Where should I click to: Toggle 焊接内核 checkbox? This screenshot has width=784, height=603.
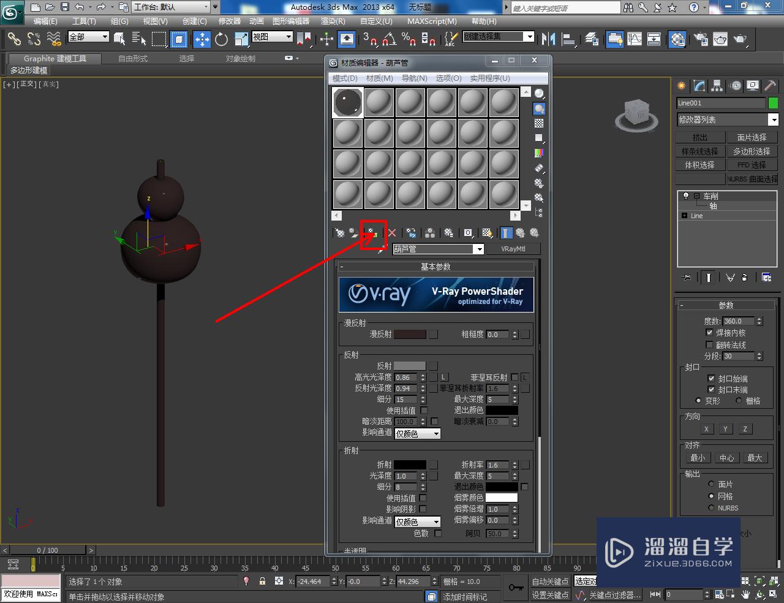pos(709,332)
